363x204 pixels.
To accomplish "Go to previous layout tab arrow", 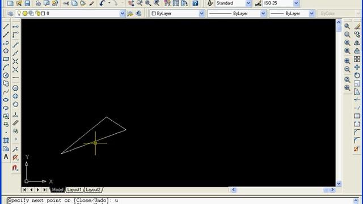I will pos(31,190).
